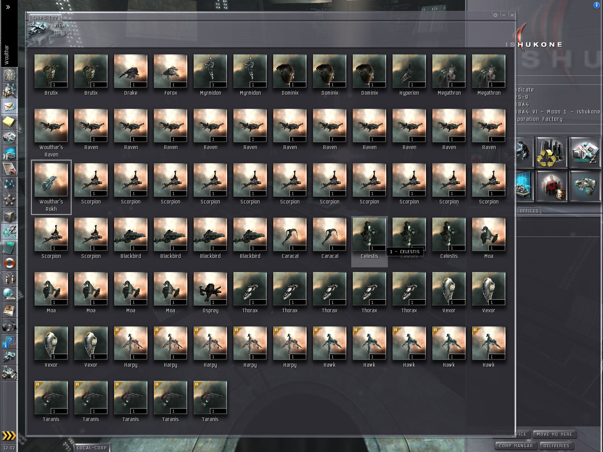The image size is (603, 452).
Task: Switch Ships window to icon view
Action: [x=57, y=33]
